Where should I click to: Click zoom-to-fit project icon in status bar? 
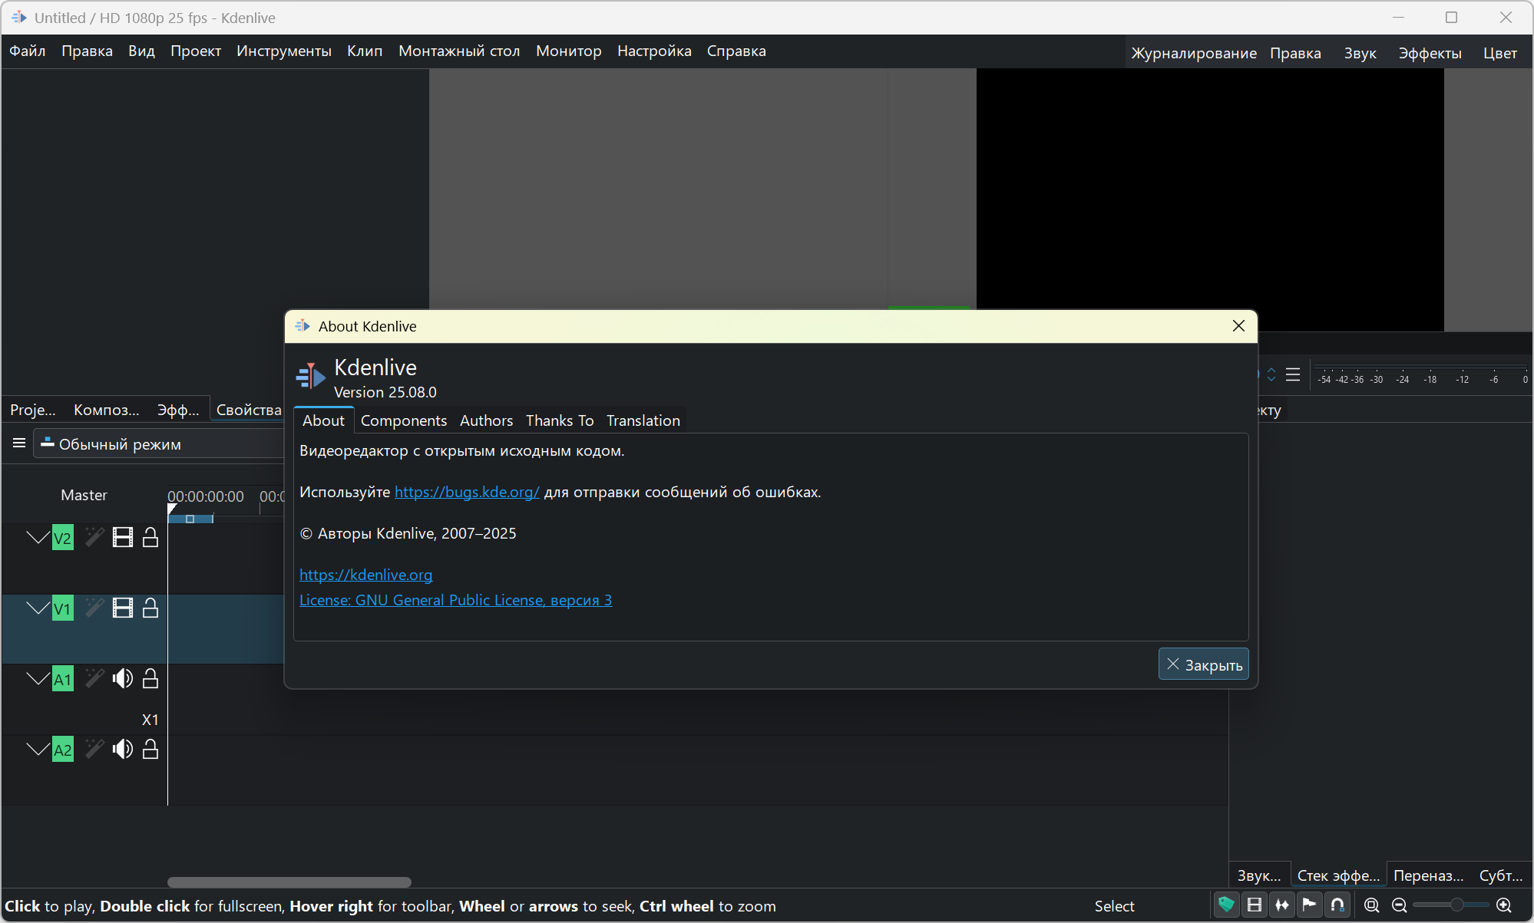point(1372,905)
